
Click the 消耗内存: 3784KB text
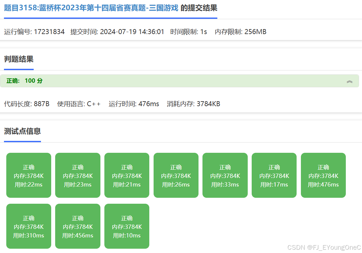[x=194, y=104]
